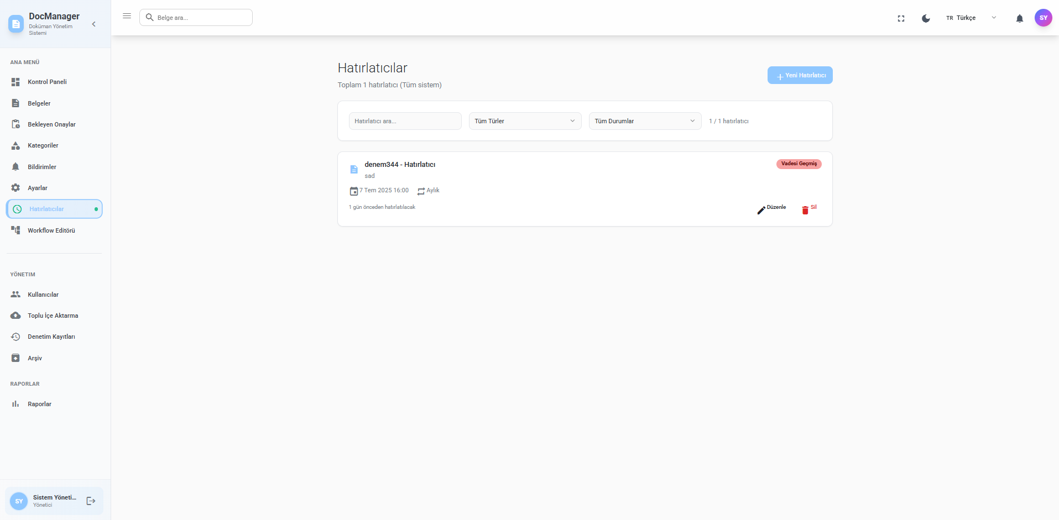The height and width of the screenshot is (520, 1059).
Task: Open Workflow Editörü from the sidebar
Action: 51,230
